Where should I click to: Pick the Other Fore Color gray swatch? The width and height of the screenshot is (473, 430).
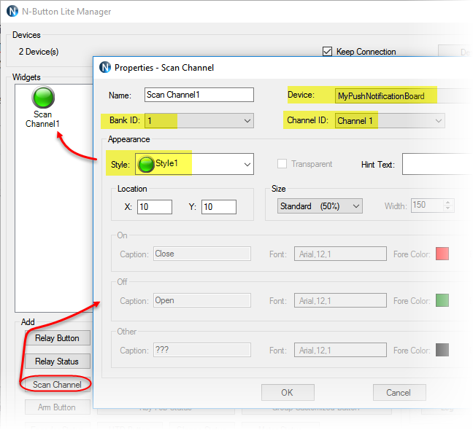442,350
